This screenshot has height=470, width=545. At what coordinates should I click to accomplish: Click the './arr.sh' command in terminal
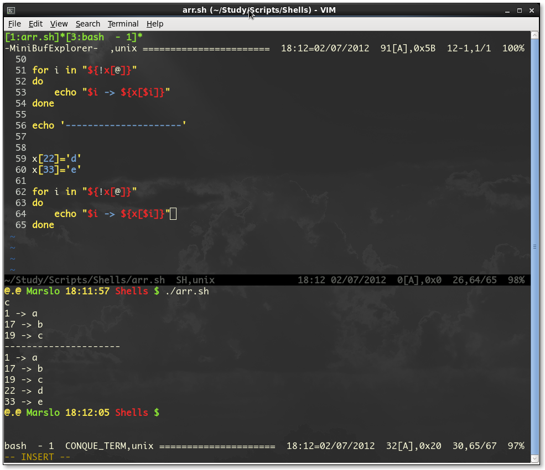[187, 291]
